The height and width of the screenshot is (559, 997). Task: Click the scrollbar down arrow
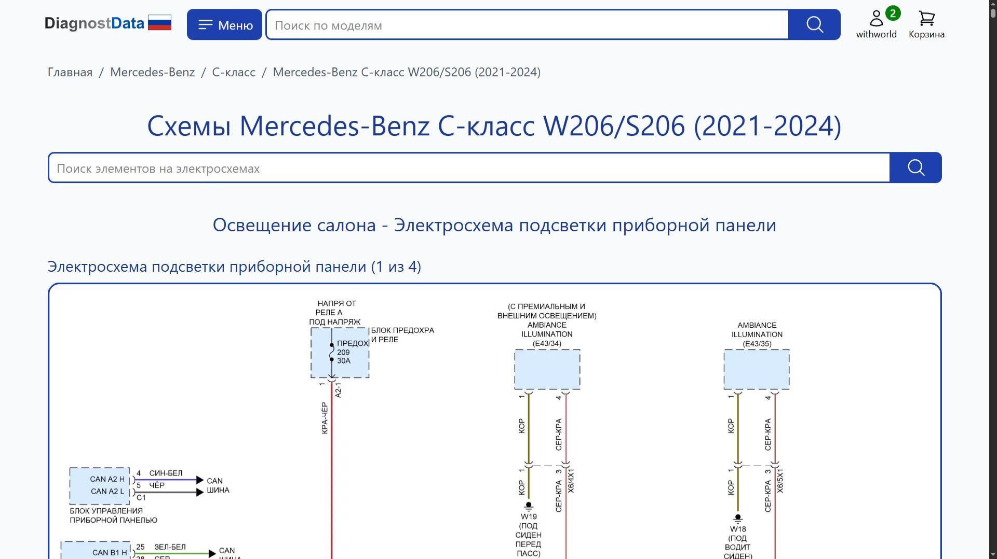pyautogui.click(x=993, y=554)
